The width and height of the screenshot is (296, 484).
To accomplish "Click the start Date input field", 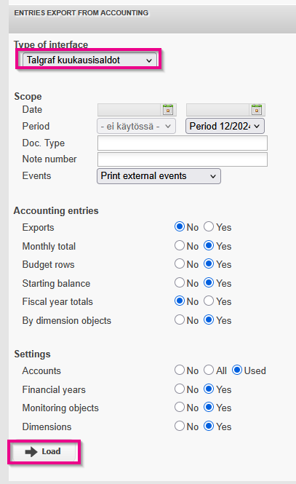I will point(129,110).
